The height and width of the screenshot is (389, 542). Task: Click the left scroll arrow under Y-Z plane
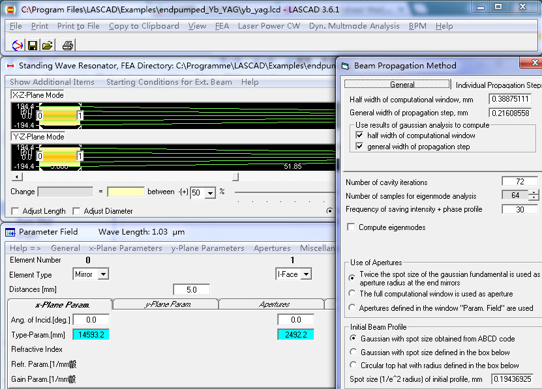[x=16, y=177]
